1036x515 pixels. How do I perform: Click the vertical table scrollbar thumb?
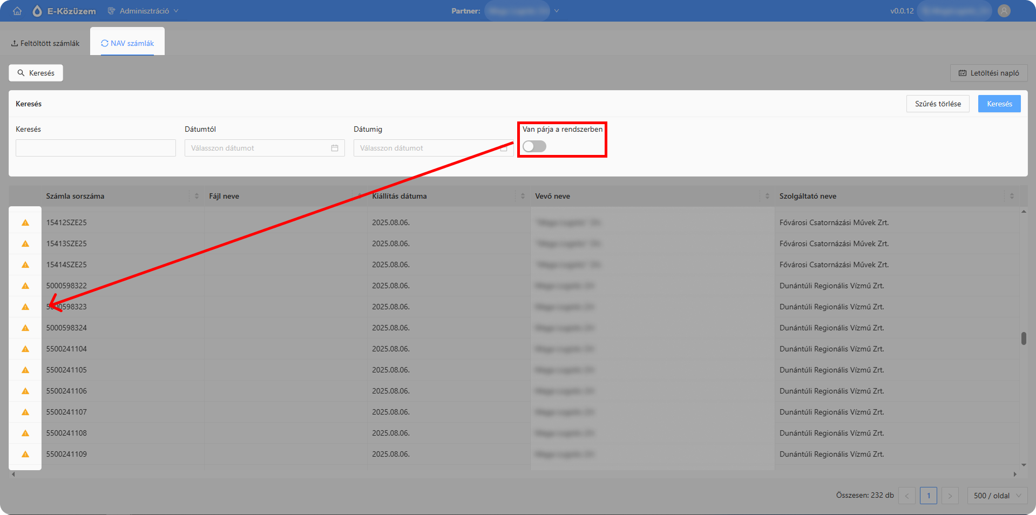click(x=1024, y=338)
